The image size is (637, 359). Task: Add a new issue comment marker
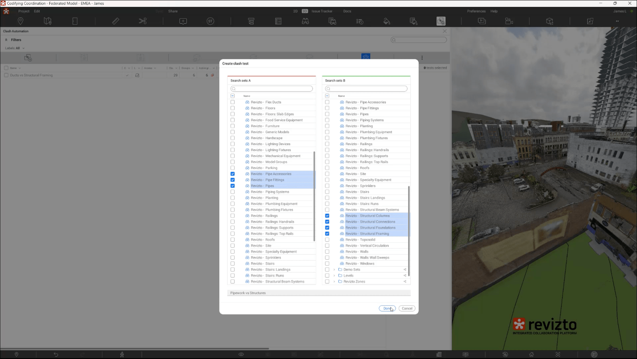coord(183,21)
